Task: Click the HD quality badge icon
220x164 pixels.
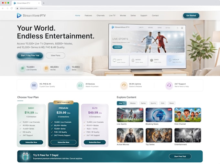Action: 34,85
